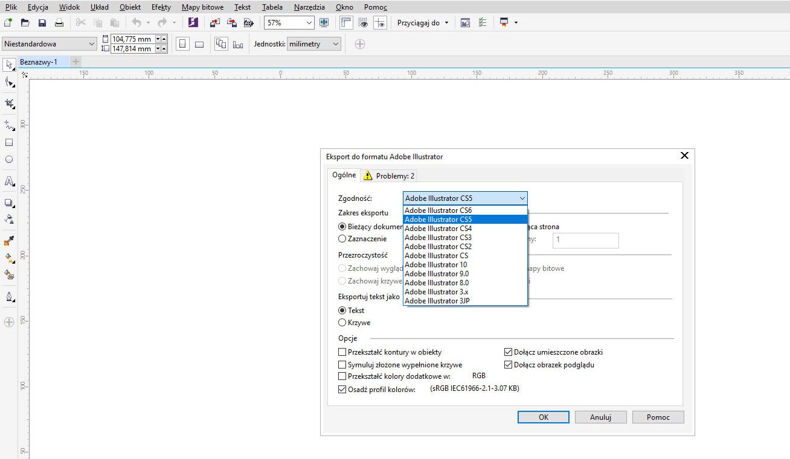Select the Color Eyedropper tool

click(x=9, y=241)
